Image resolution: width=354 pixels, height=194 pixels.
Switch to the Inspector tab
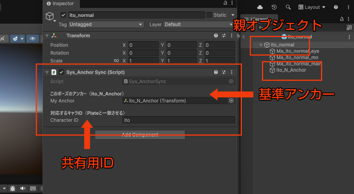60,4
